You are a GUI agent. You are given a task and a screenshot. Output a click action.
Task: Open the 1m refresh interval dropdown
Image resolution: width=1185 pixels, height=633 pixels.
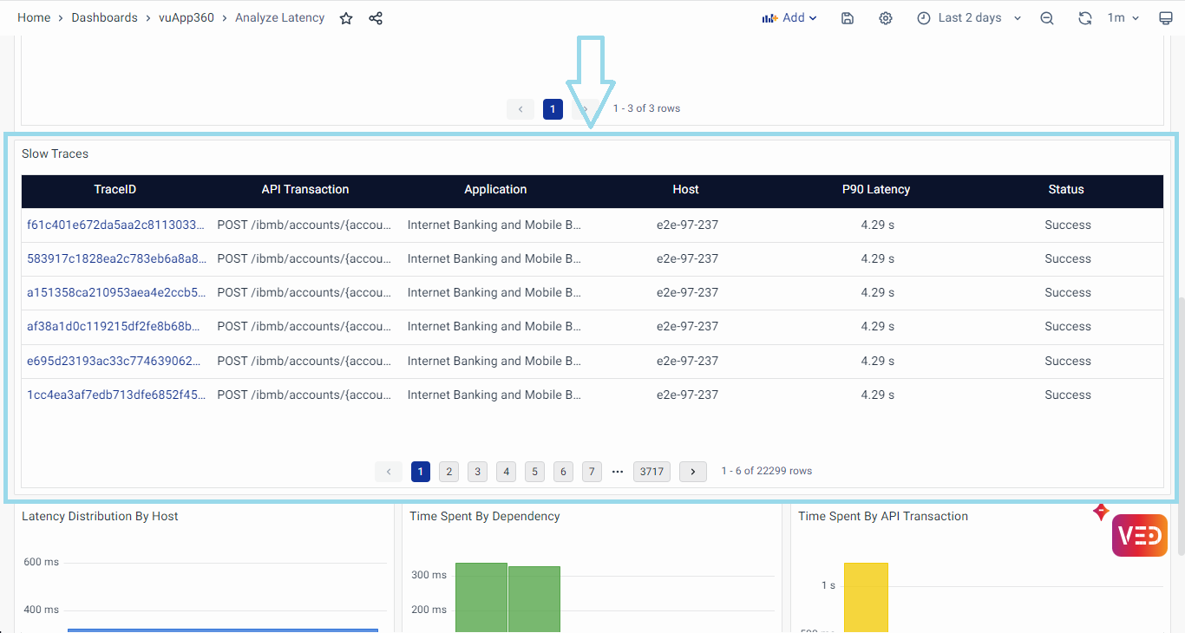pyautogui.click(x=1123, y=18)
